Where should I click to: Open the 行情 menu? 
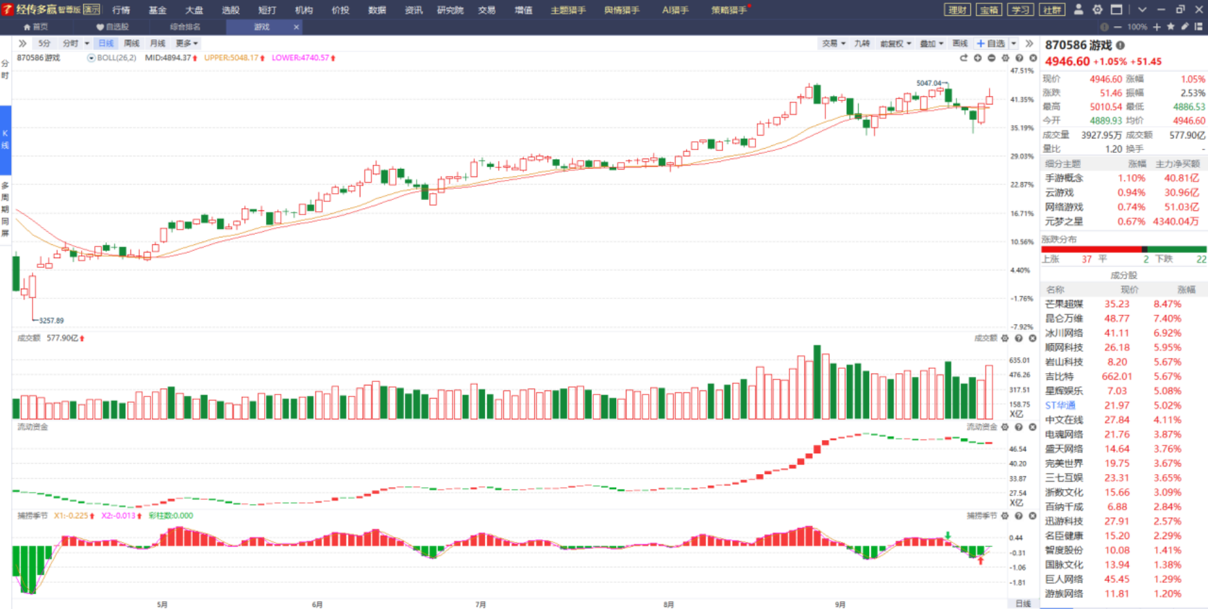(x=121, y=10)
